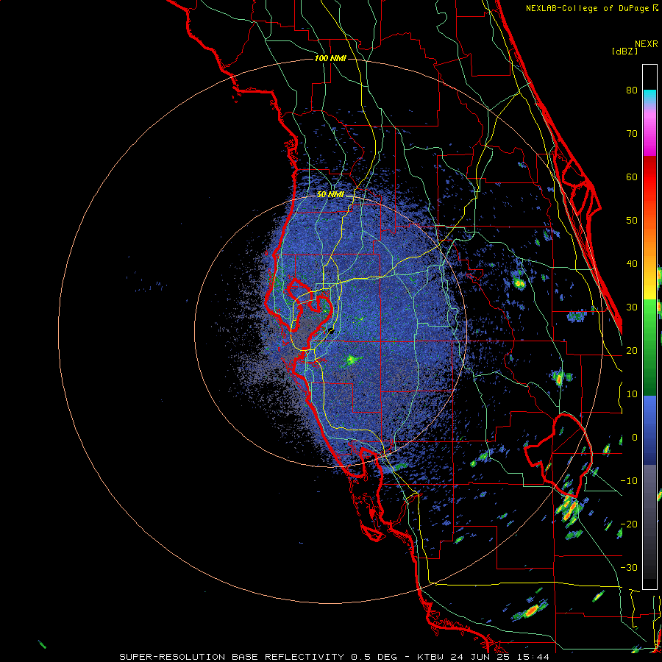This screenshot has width=662, height=662.
Task: Select the NEXR label above the color scale
Action: coord(646,44)
